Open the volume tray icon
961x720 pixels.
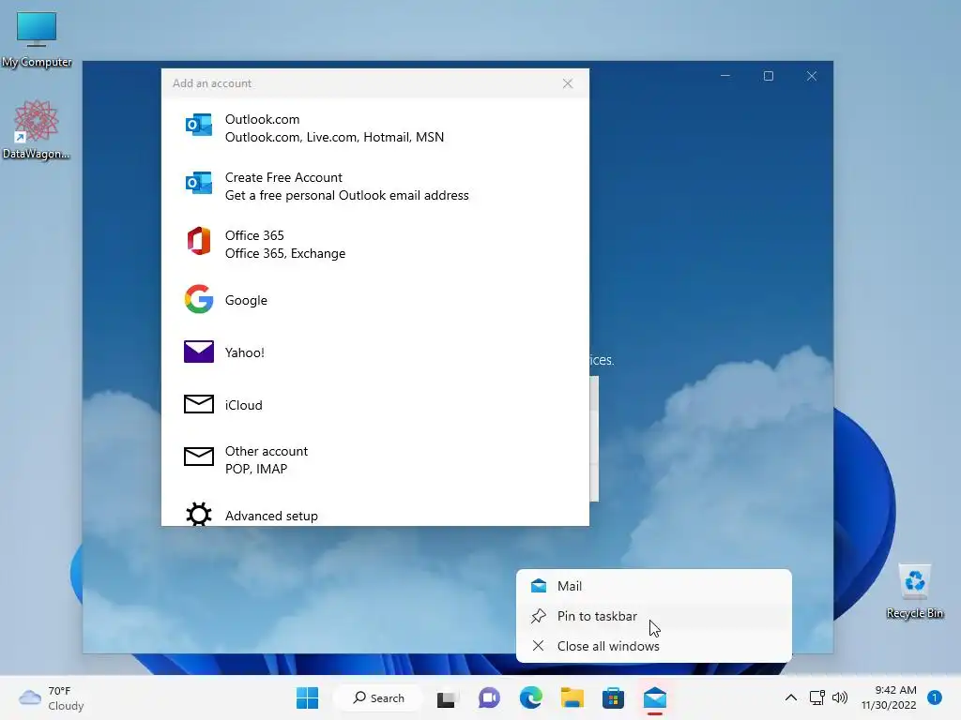[840, 697]
